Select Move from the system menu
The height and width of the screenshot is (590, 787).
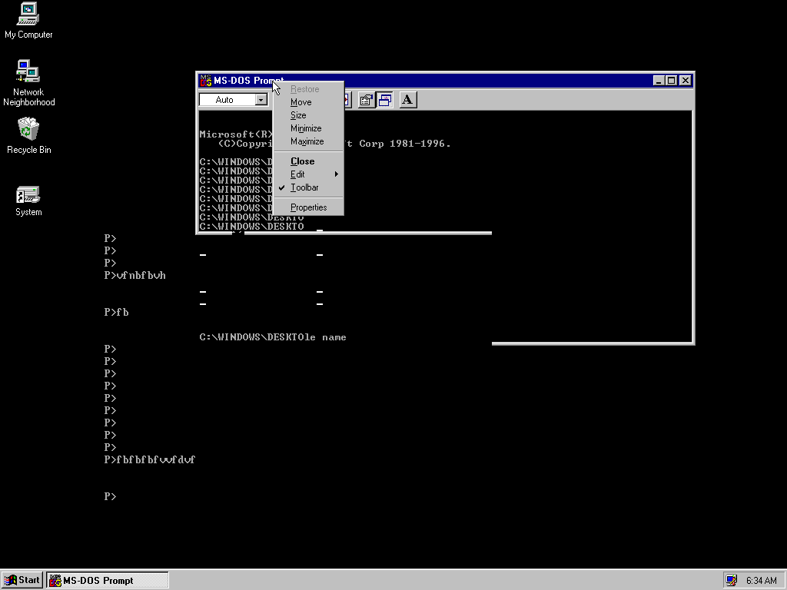[x=301, y=101]
